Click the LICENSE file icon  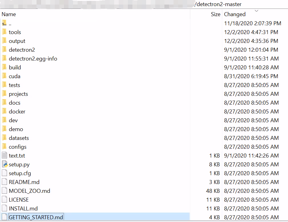(4, 200)
